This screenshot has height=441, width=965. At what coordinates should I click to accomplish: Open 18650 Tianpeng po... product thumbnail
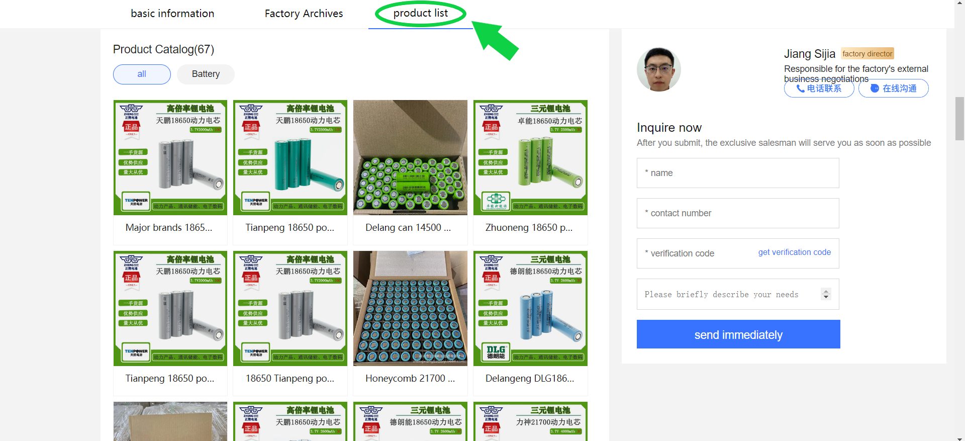tap(290, 308)
